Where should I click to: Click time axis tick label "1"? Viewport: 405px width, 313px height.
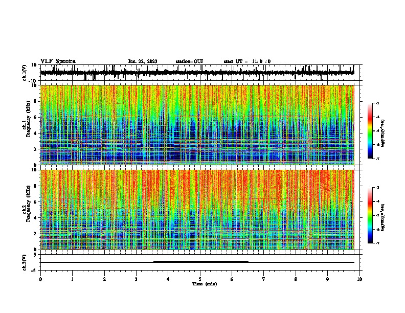tap(72, 279)
